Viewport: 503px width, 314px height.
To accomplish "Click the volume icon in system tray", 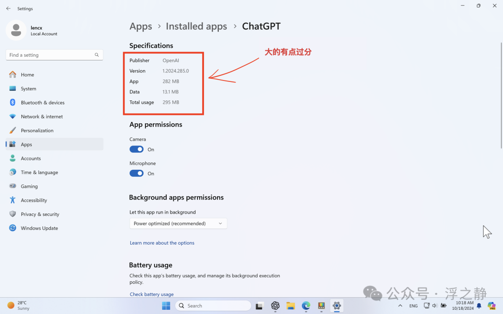I will point(435,306).
